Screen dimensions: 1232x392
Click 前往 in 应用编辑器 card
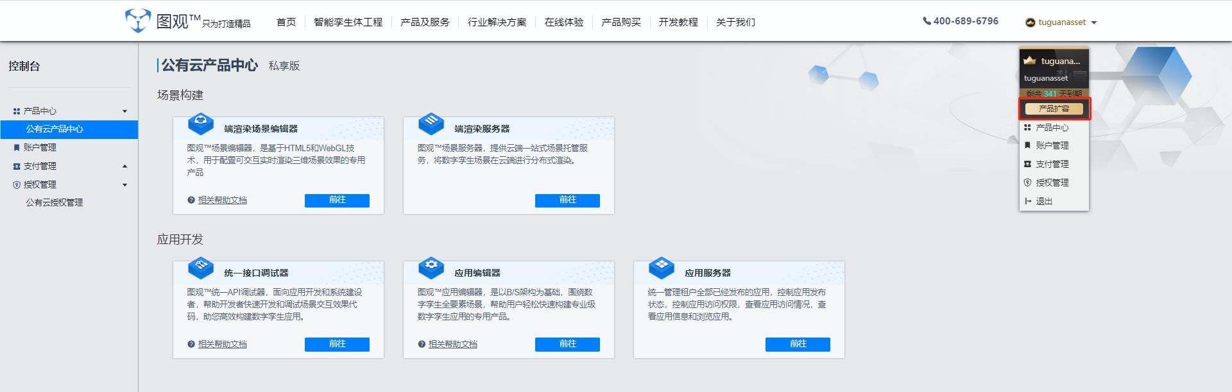(x=567, y=345)
